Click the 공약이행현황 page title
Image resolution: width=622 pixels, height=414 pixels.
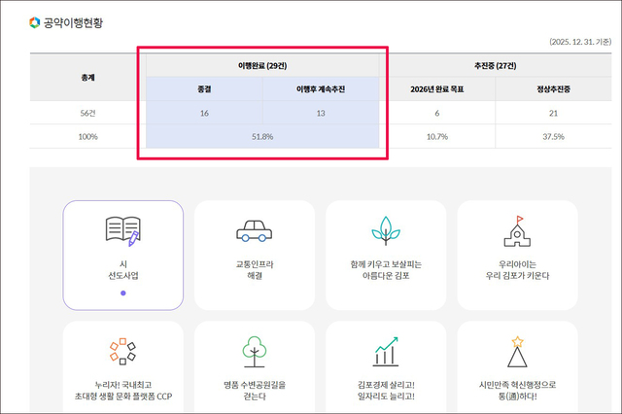[x=73, y=22]
